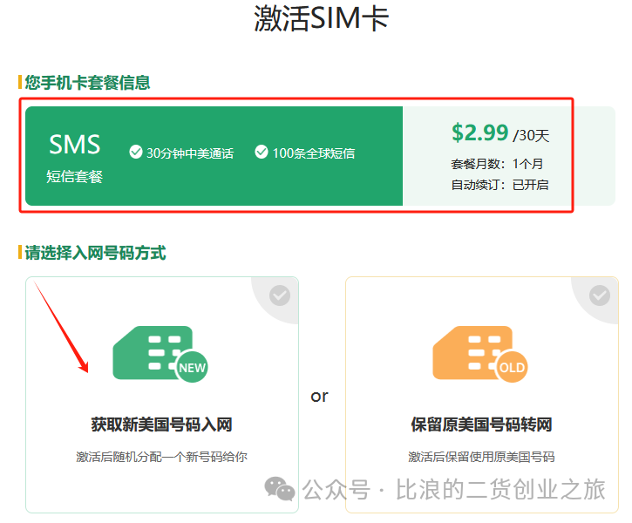The width and height of the screenshot is (632, 523).
Task: Click the 100条全球短信 check icon
Action: point(262,152)
